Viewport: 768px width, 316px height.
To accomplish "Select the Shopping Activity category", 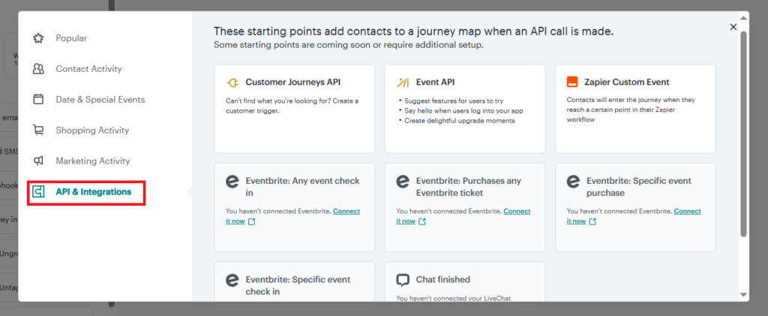I will point(92,131).
